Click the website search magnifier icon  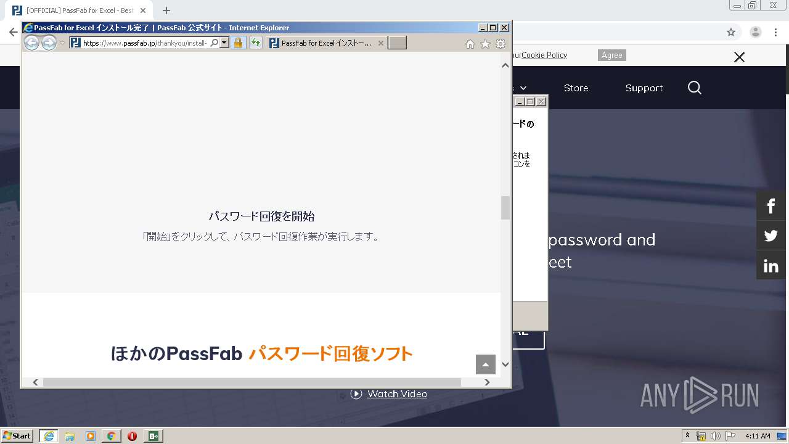tap(695, 88)
